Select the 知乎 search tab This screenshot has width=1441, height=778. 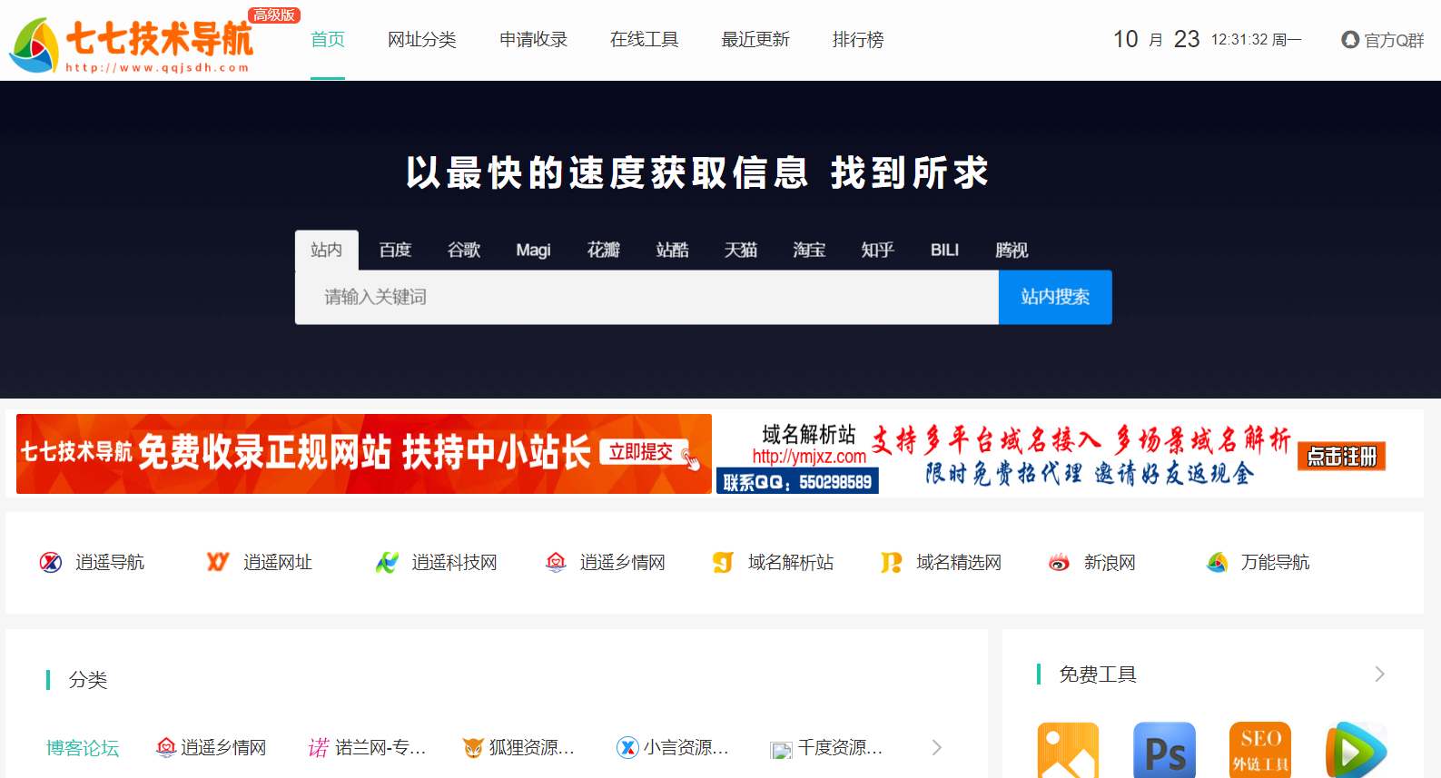(x=877, y=250)
